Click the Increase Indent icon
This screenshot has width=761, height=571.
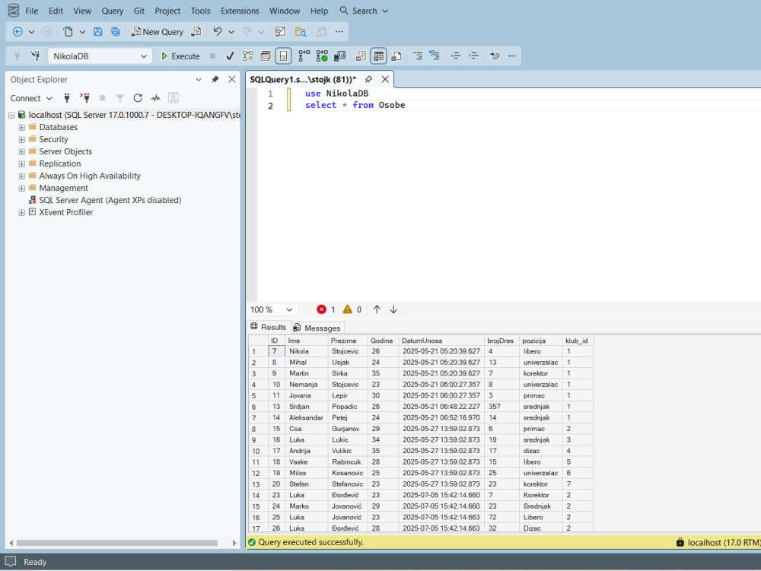click(473, 56)
